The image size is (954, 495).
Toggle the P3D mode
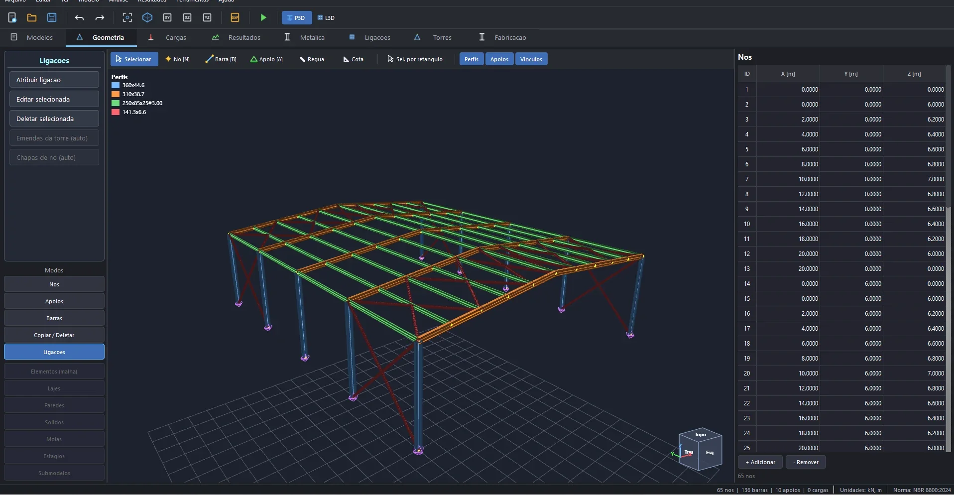297,18
